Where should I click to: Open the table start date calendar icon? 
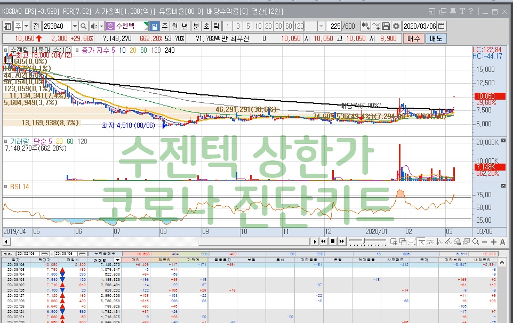[x=45, y=254]
